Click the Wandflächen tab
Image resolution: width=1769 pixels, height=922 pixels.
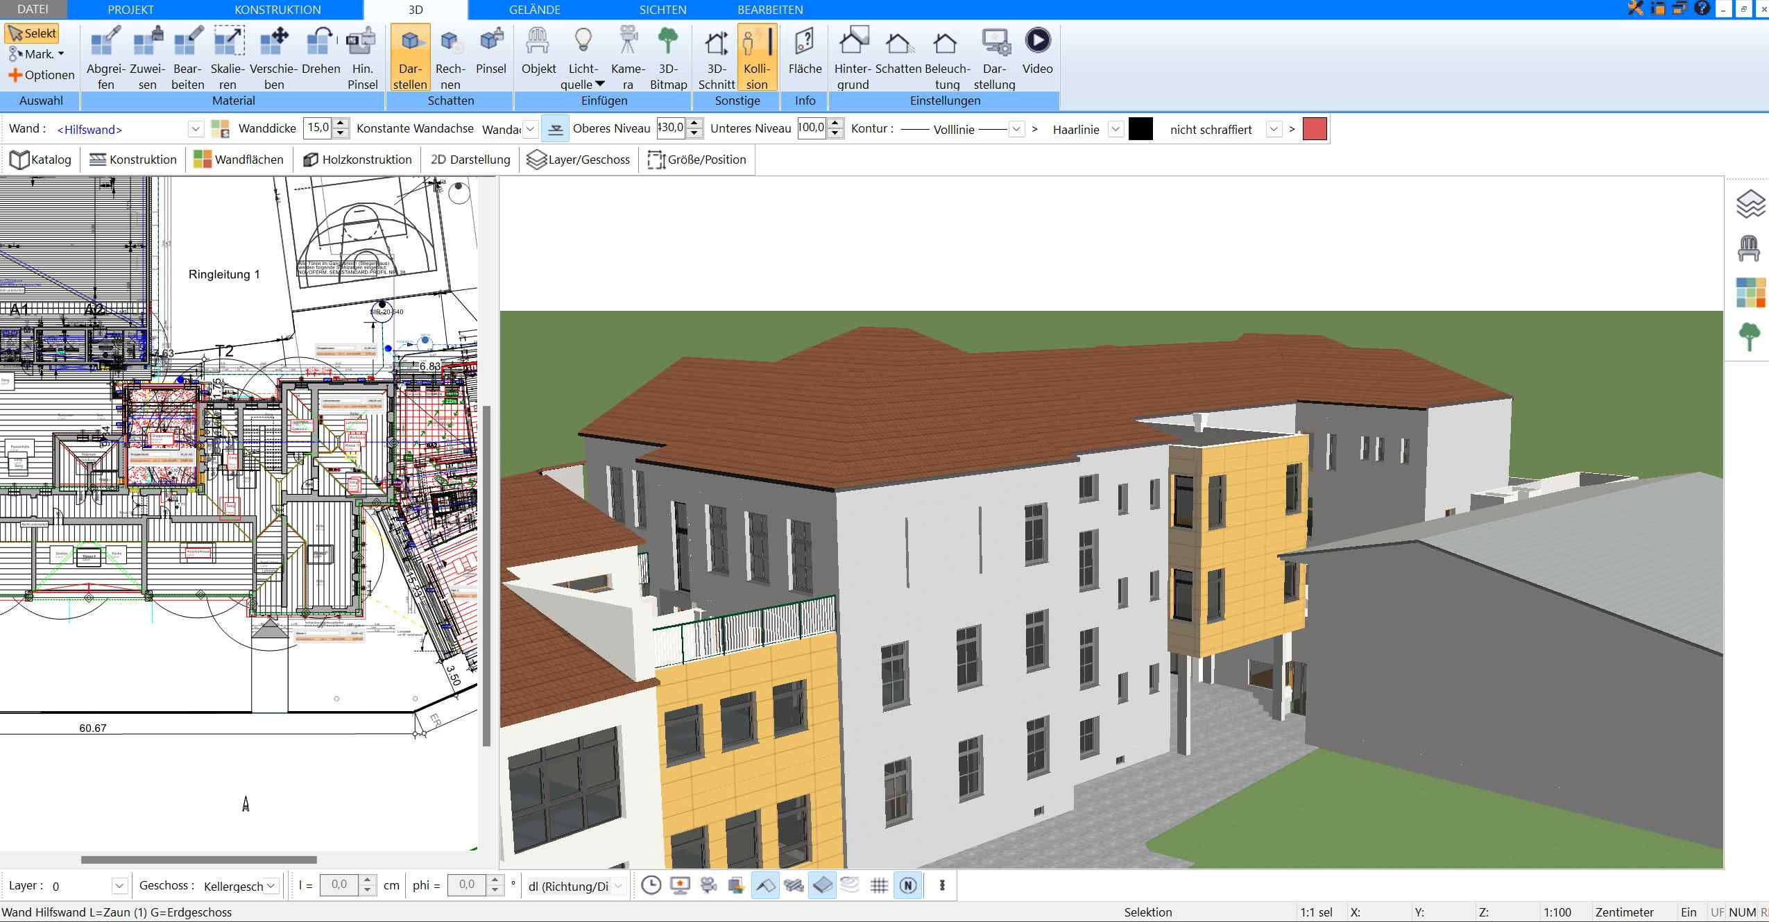[x=239, y=159]
